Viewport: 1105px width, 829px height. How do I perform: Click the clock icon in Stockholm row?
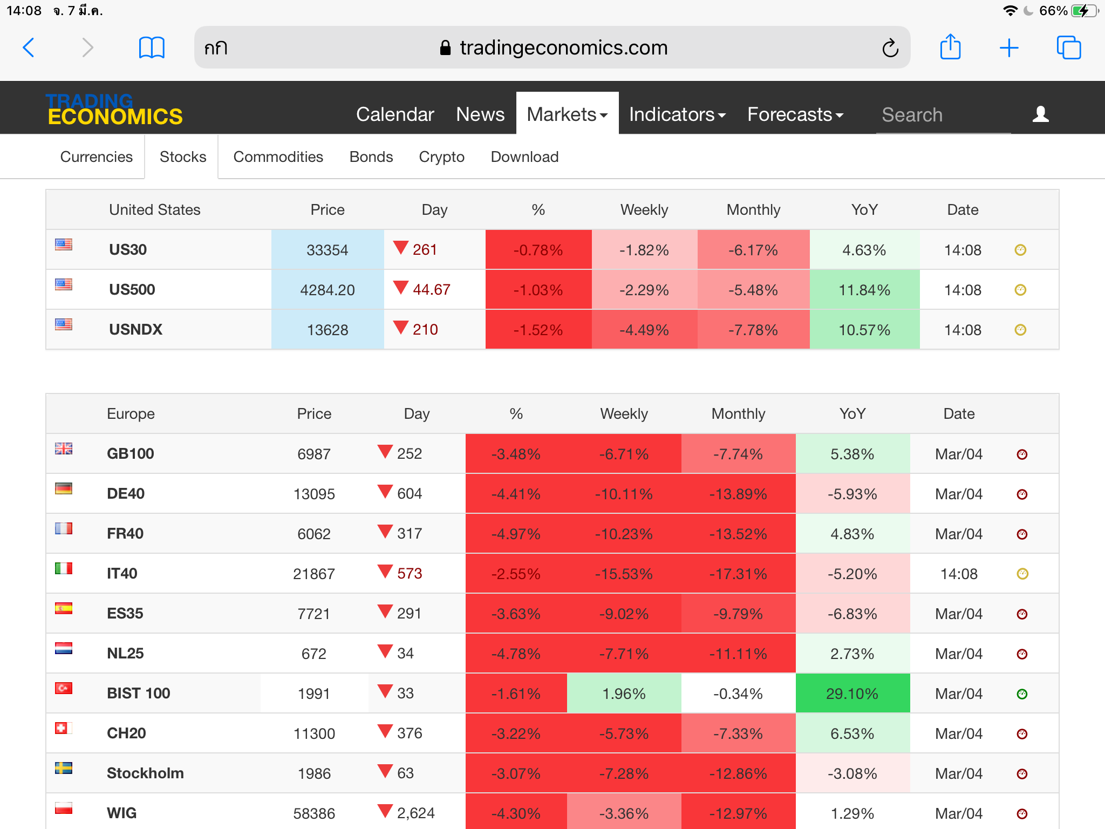(1021, 774)
